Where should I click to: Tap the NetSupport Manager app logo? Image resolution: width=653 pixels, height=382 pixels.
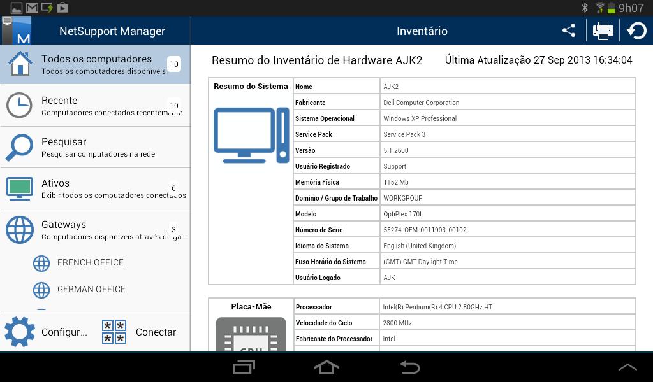tap(16, 31)
